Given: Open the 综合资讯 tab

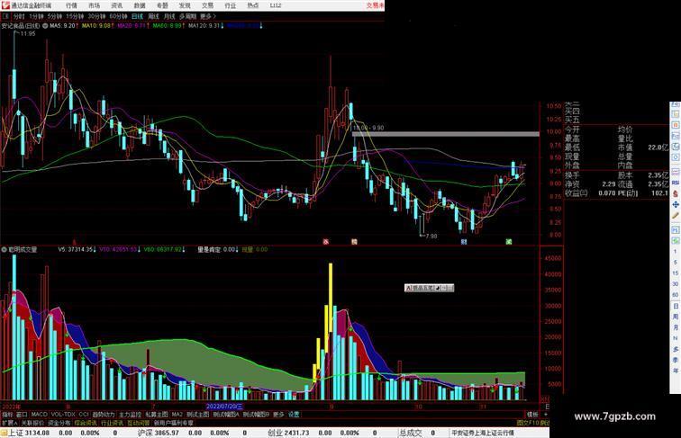Looking at the screenshot, I should click(86, 423).
